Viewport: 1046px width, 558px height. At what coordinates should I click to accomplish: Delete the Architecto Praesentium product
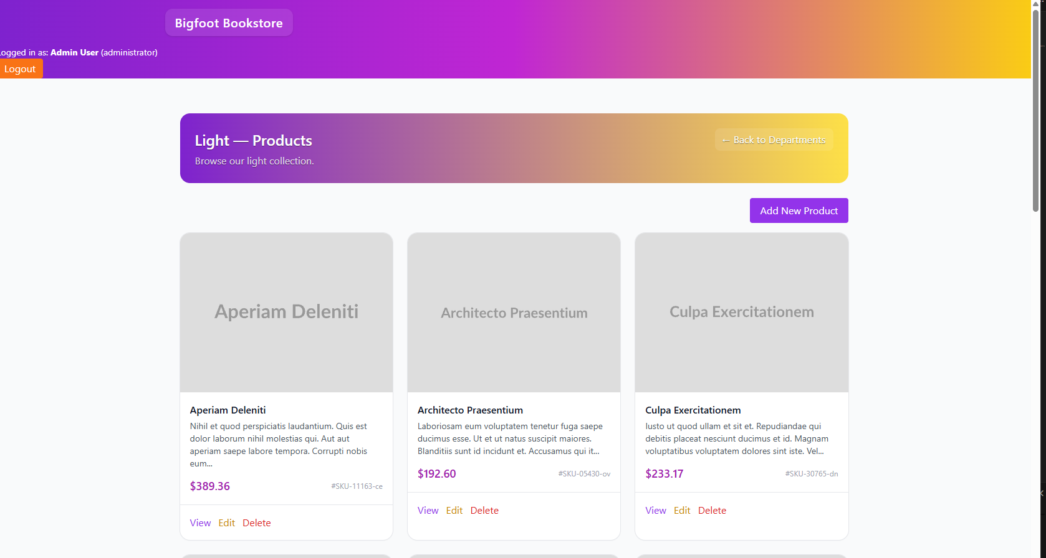tap(484, 511)
